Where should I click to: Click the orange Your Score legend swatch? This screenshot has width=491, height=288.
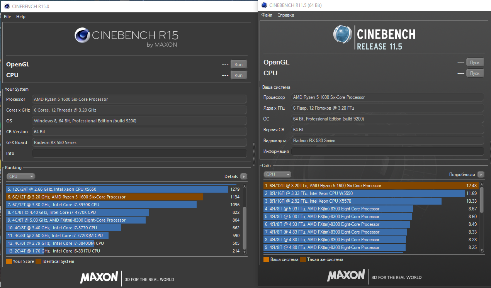coord(9,261)
